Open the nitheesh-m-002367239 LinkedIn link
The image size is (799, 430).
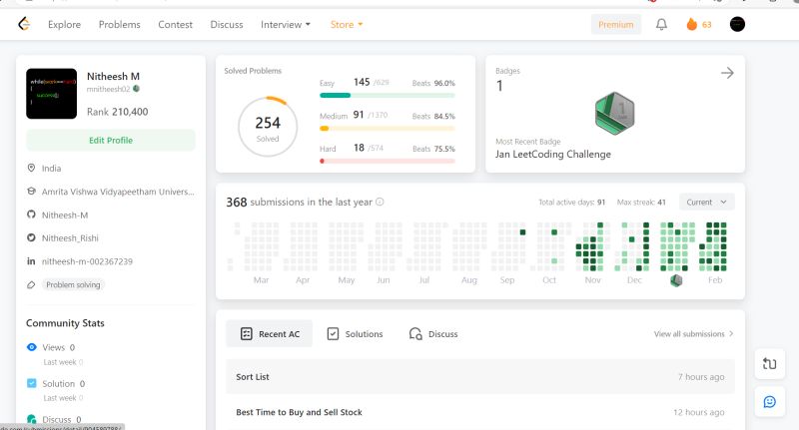pos(87,261)
